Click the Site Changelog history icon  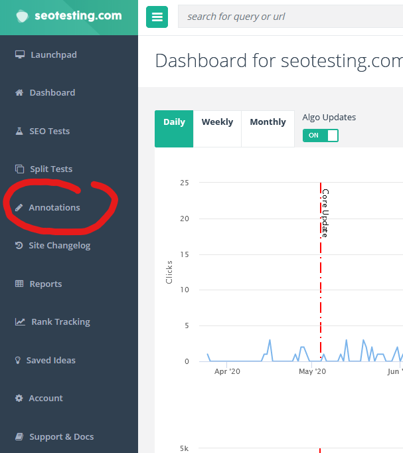pos(19,246)
